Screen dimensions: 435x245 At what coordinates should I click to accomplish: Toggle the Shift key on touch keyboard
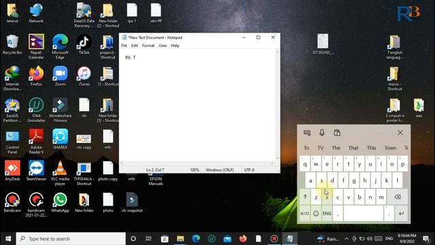(x=305, y=197)
